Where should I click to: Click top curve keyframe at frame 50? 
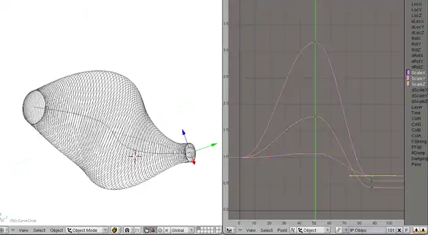[315, 42]
